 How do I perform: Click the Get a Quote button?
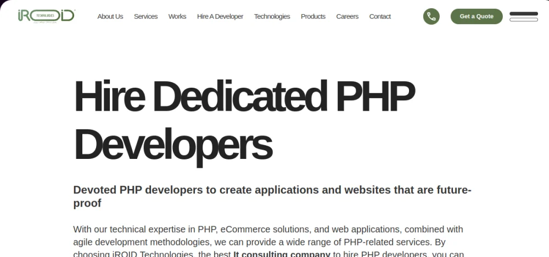[x=476, y=16]
